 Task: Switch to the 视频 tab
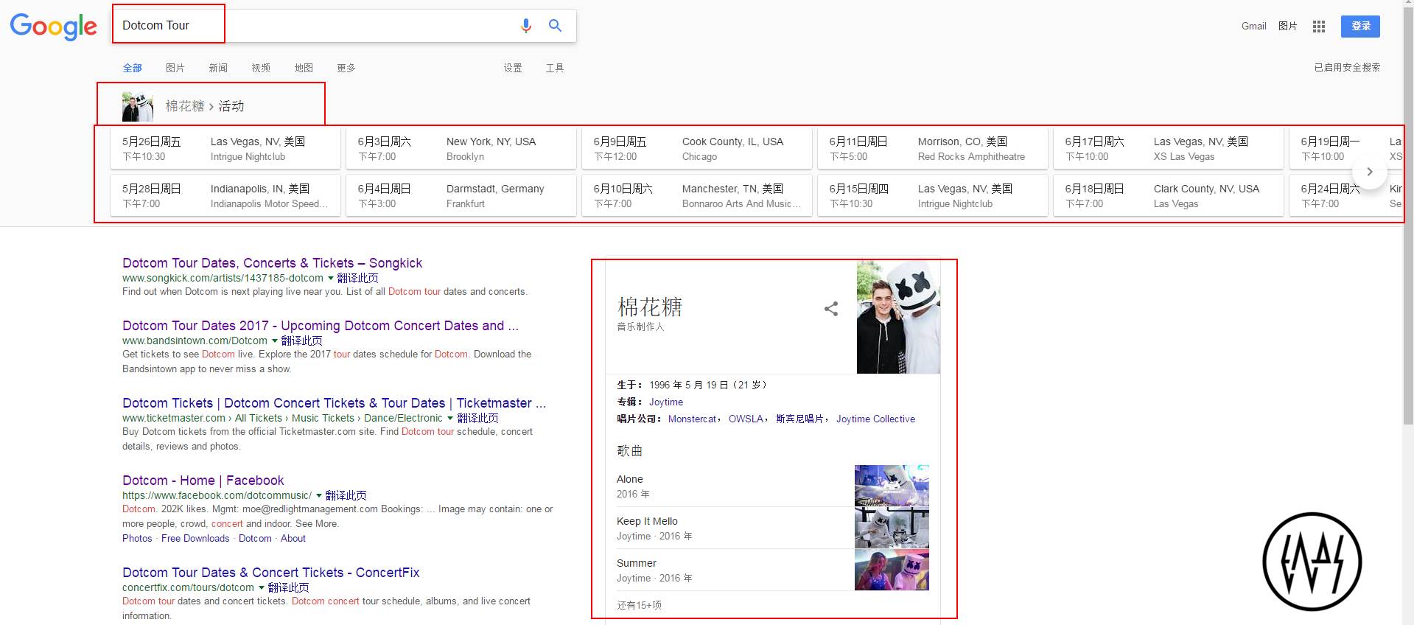pyautogui.click(x=261, y=68)
